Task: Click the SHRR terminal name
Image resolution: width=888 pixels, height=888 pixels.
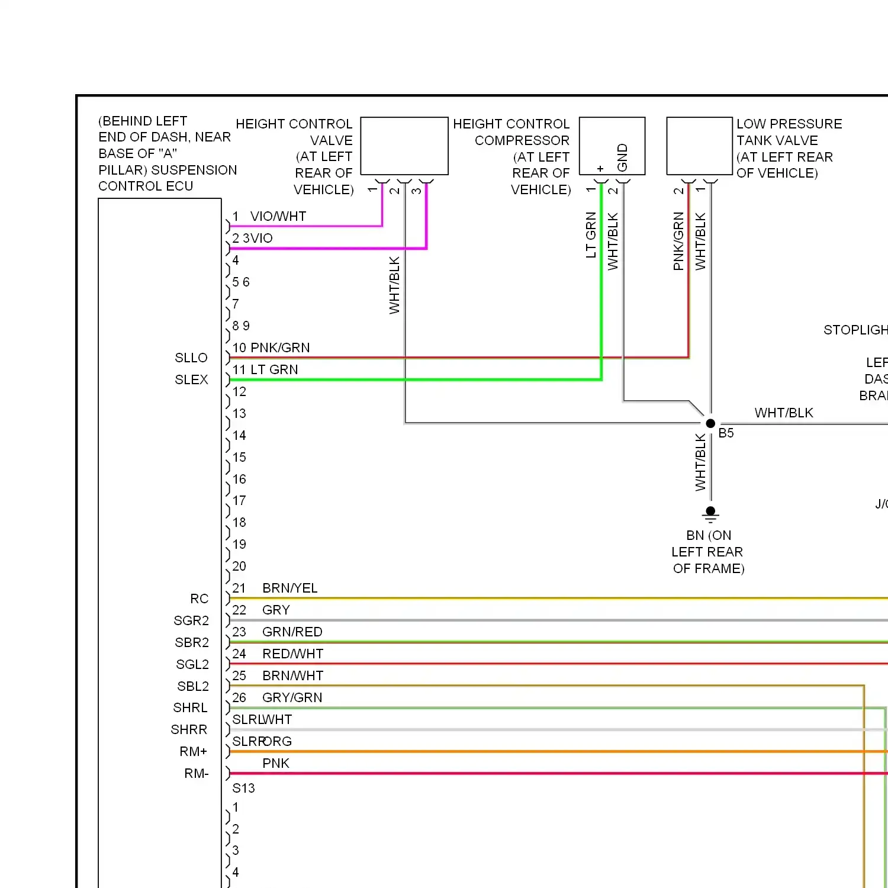Action: 189,729
